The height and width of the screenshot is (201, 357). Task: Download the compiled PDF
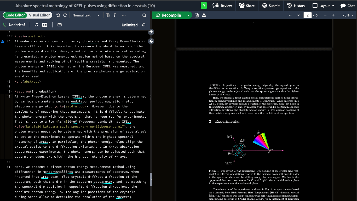tap(204, 15)
